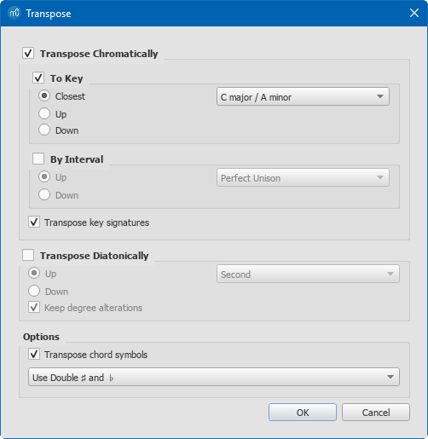The height and width of the screenshot is (439, 428).
Task: Uncheck Transpose Chromatically checkbox
Action: pos(28,53)
